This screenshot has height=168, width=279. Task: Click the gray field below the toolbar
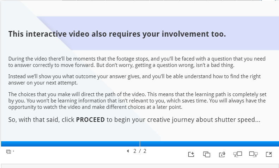pos(140,166)
